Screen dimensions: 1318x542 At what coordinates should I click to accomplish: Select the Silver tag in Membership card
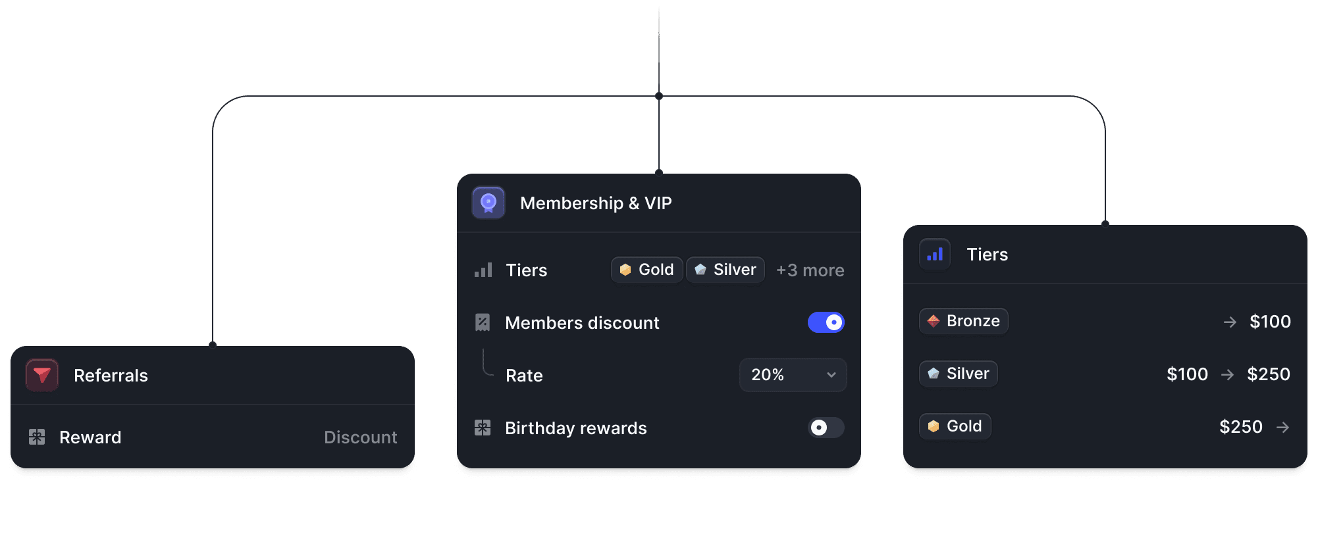pos(725,270)
